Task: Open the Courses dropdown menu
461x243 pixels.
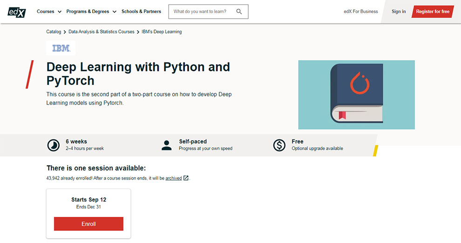Action: pyautogui.click(x=49, y=12)
